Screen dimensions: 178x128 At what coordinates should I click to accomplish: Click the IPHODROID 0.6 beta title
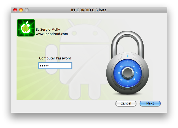click(x=89, y=10)
